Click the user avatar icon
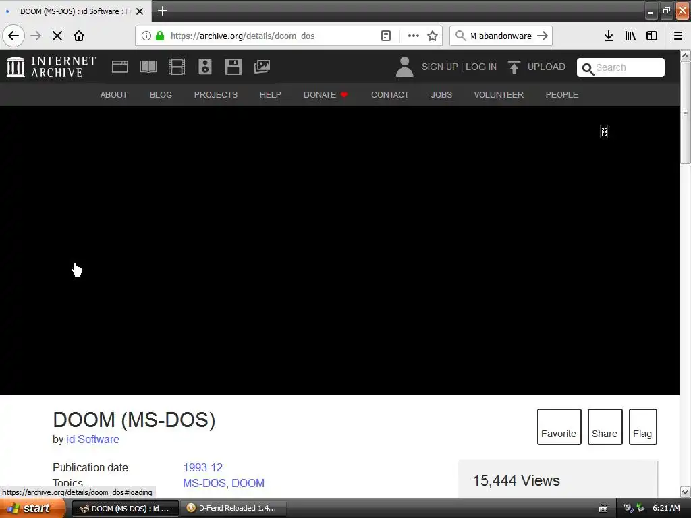This screenshot has height=518, width=691. click(404, 67)
